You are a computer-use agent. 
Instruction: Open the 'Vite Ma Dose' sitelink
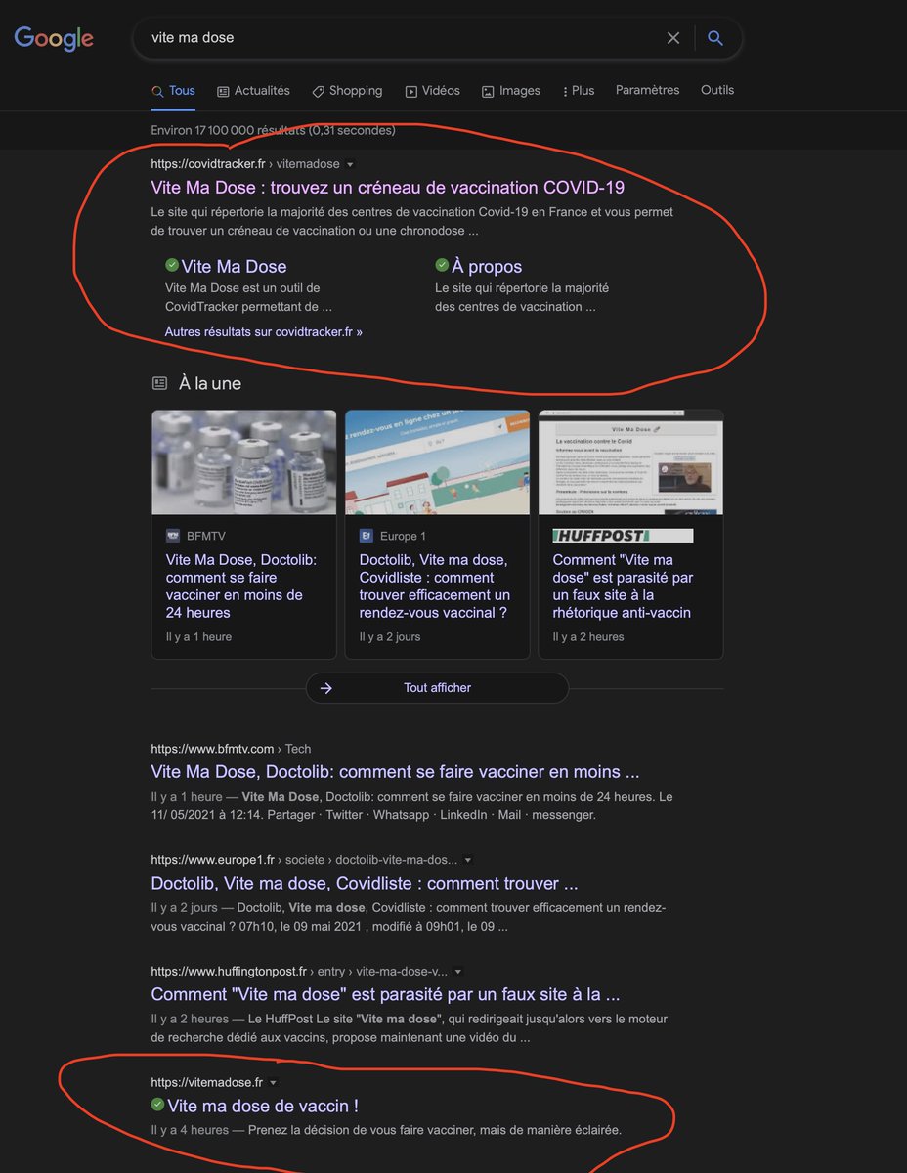(235, 266)
